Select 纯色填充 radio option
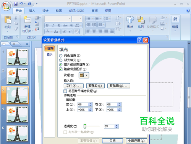Viewport: 191px width, 144px height. (61, 56)
